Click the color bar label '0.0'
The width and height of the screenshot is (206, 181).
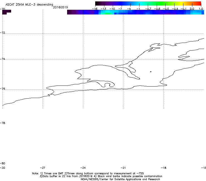[x=192, y=9]
